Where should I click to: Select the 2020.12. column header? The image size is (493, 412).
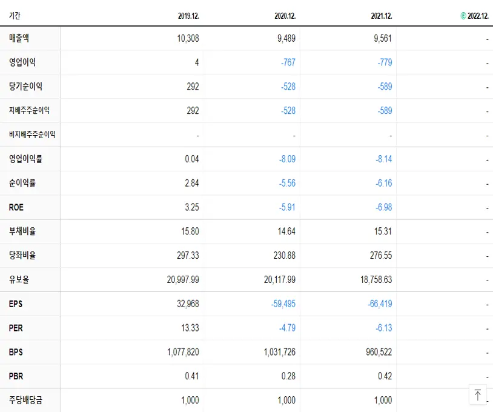click(x=285, y=16)
